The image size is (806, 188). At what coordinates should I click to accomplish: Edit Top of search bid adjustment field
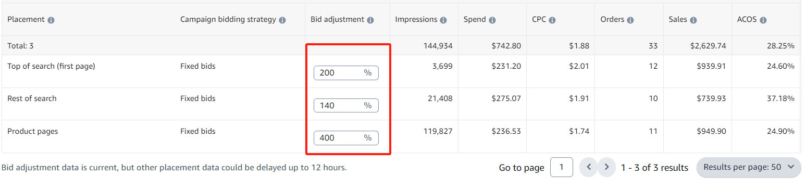[346, 73]
